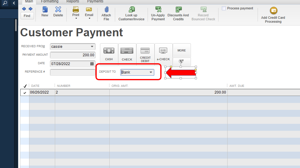300x168 pixels.
Task: Click the next record forward arrow
Action: tap(31, 9)
